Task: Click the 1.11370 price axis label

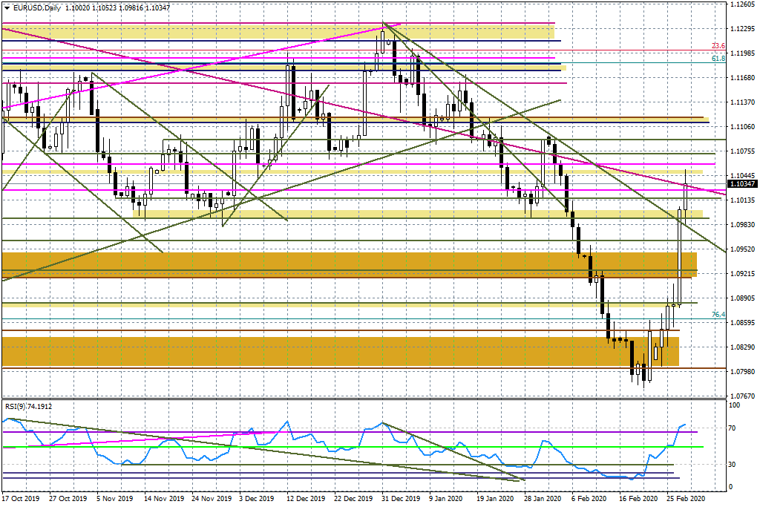Action: (742, 102)
